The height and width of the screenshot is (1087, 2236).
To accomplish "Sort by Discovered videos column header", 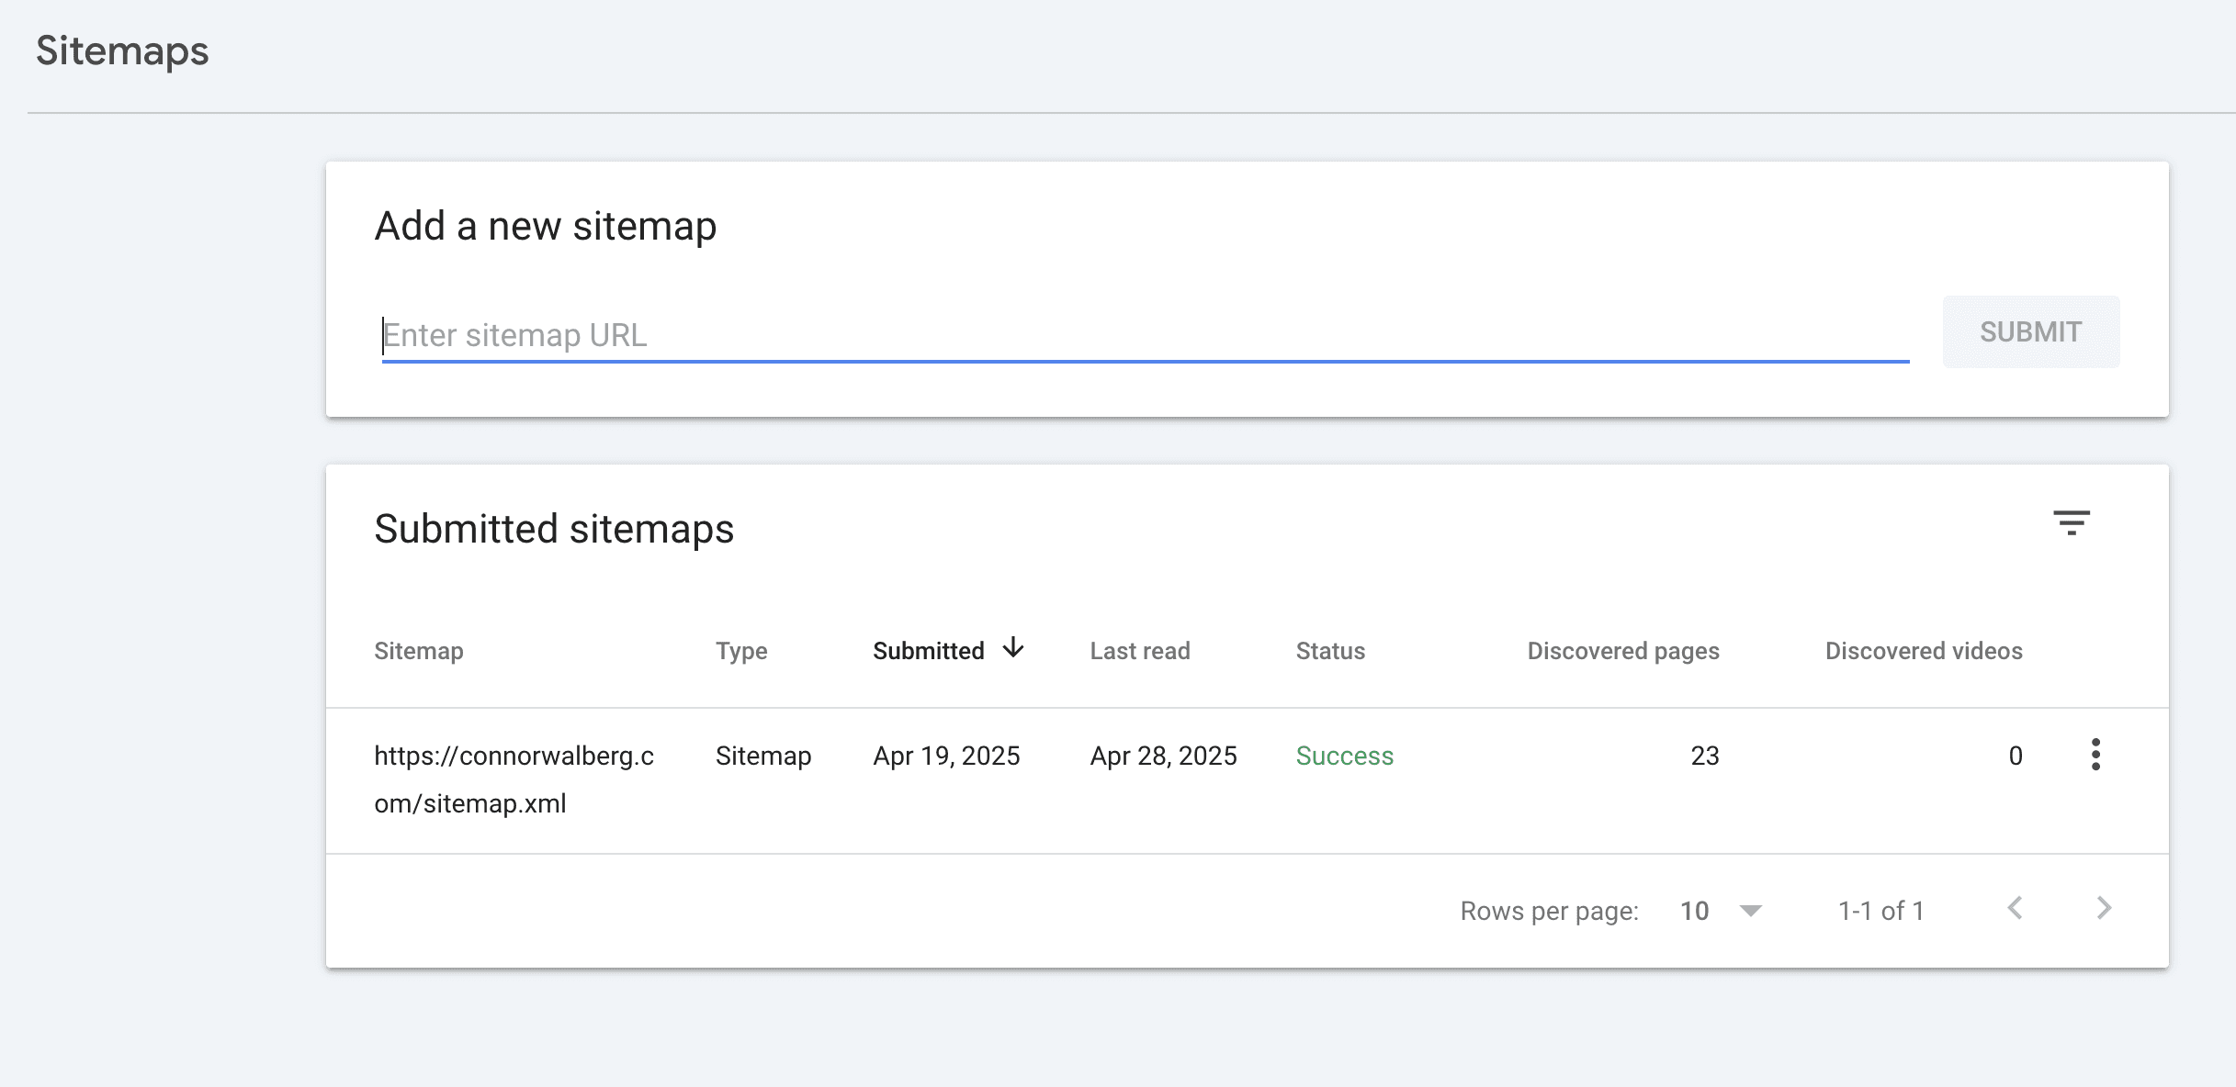I will 1923,651.
